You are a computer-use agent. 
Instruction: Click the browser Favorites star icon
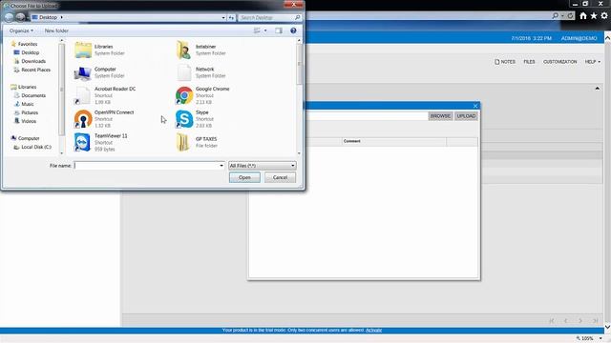(594, 15)
